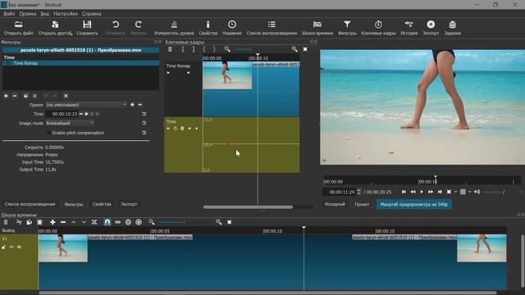525x295 pixels.
Task: Open the Правка menu
Action: 27,14
